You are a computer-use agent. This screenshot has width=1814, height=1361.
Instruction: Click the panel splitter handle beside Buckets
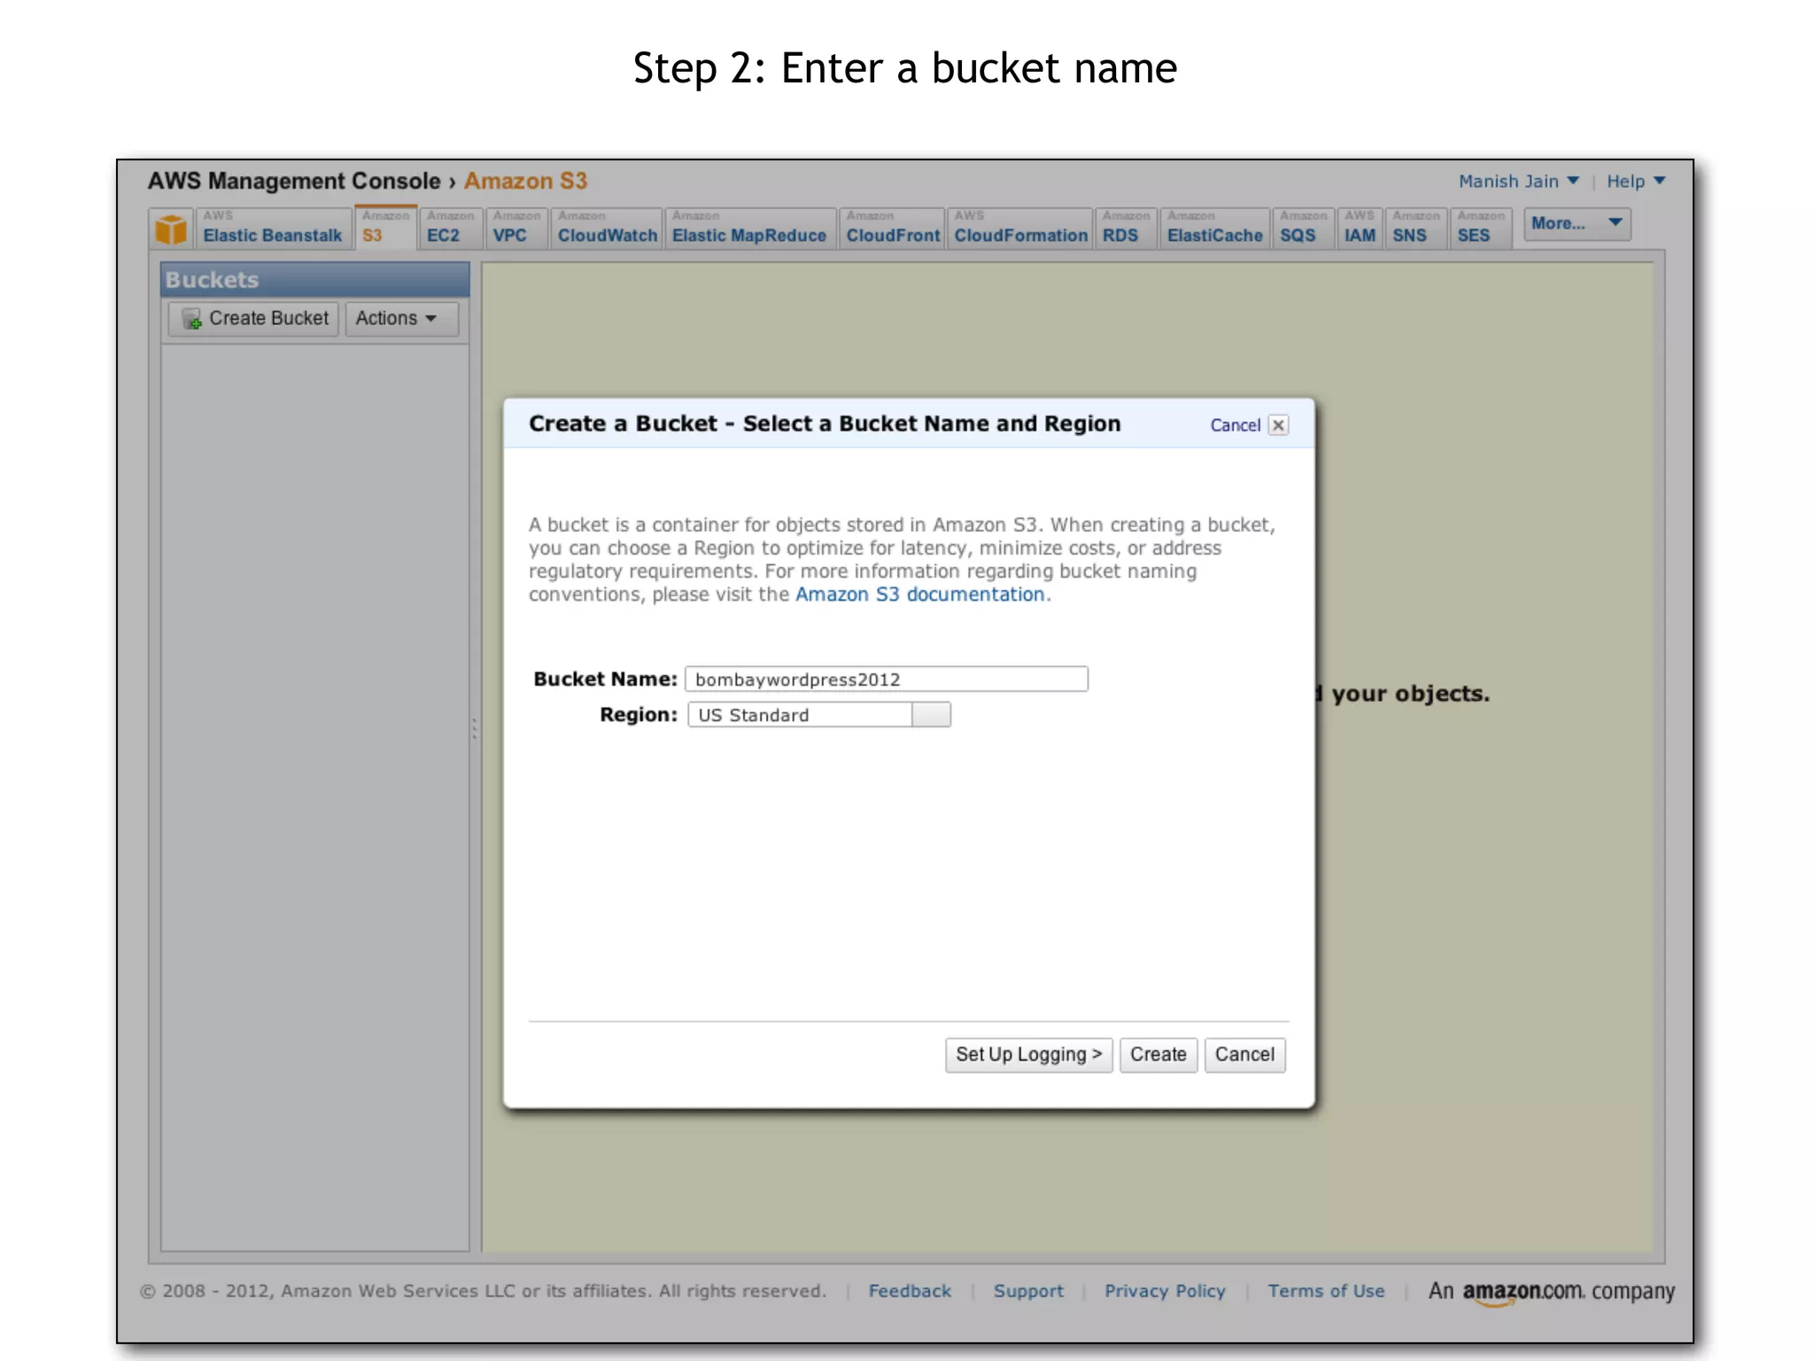(475, 728)
